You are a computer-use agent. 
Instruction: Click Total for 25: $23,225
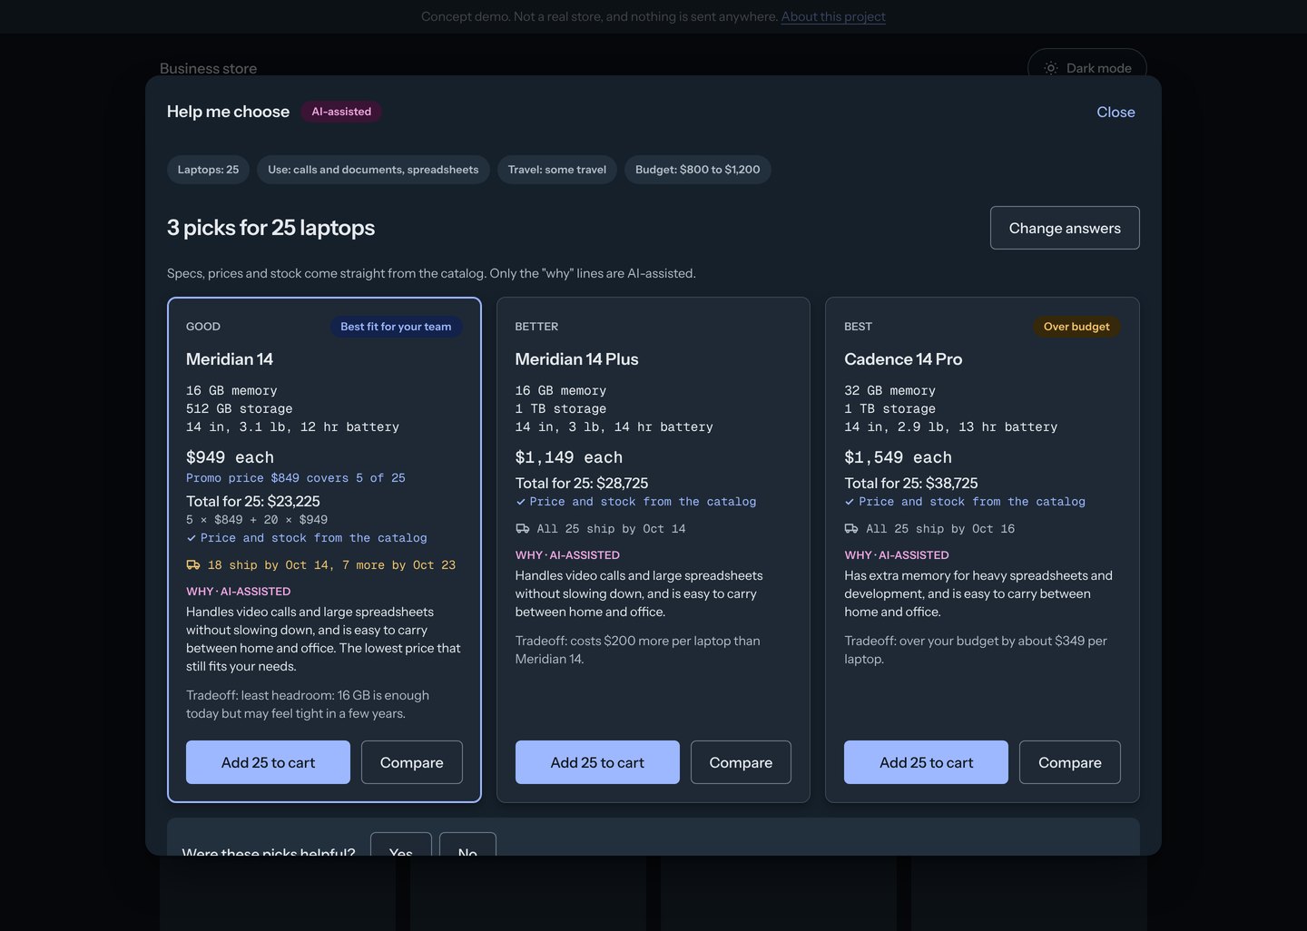253,501
